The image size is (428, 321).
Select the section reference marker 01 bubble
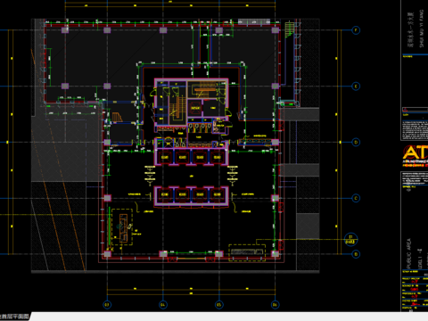(350, 239)
